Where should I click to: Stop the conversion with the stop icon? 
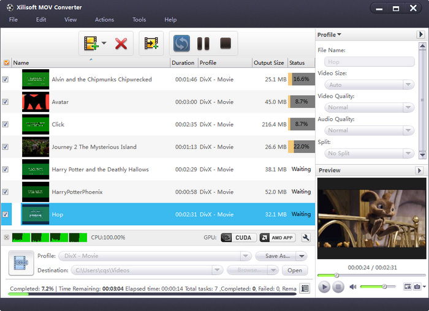[226, 43]
